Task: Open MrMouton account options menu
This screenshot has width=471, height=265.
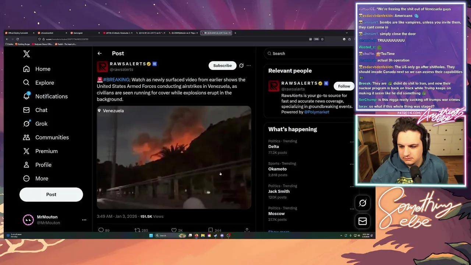Action: [x=84, y=220]
